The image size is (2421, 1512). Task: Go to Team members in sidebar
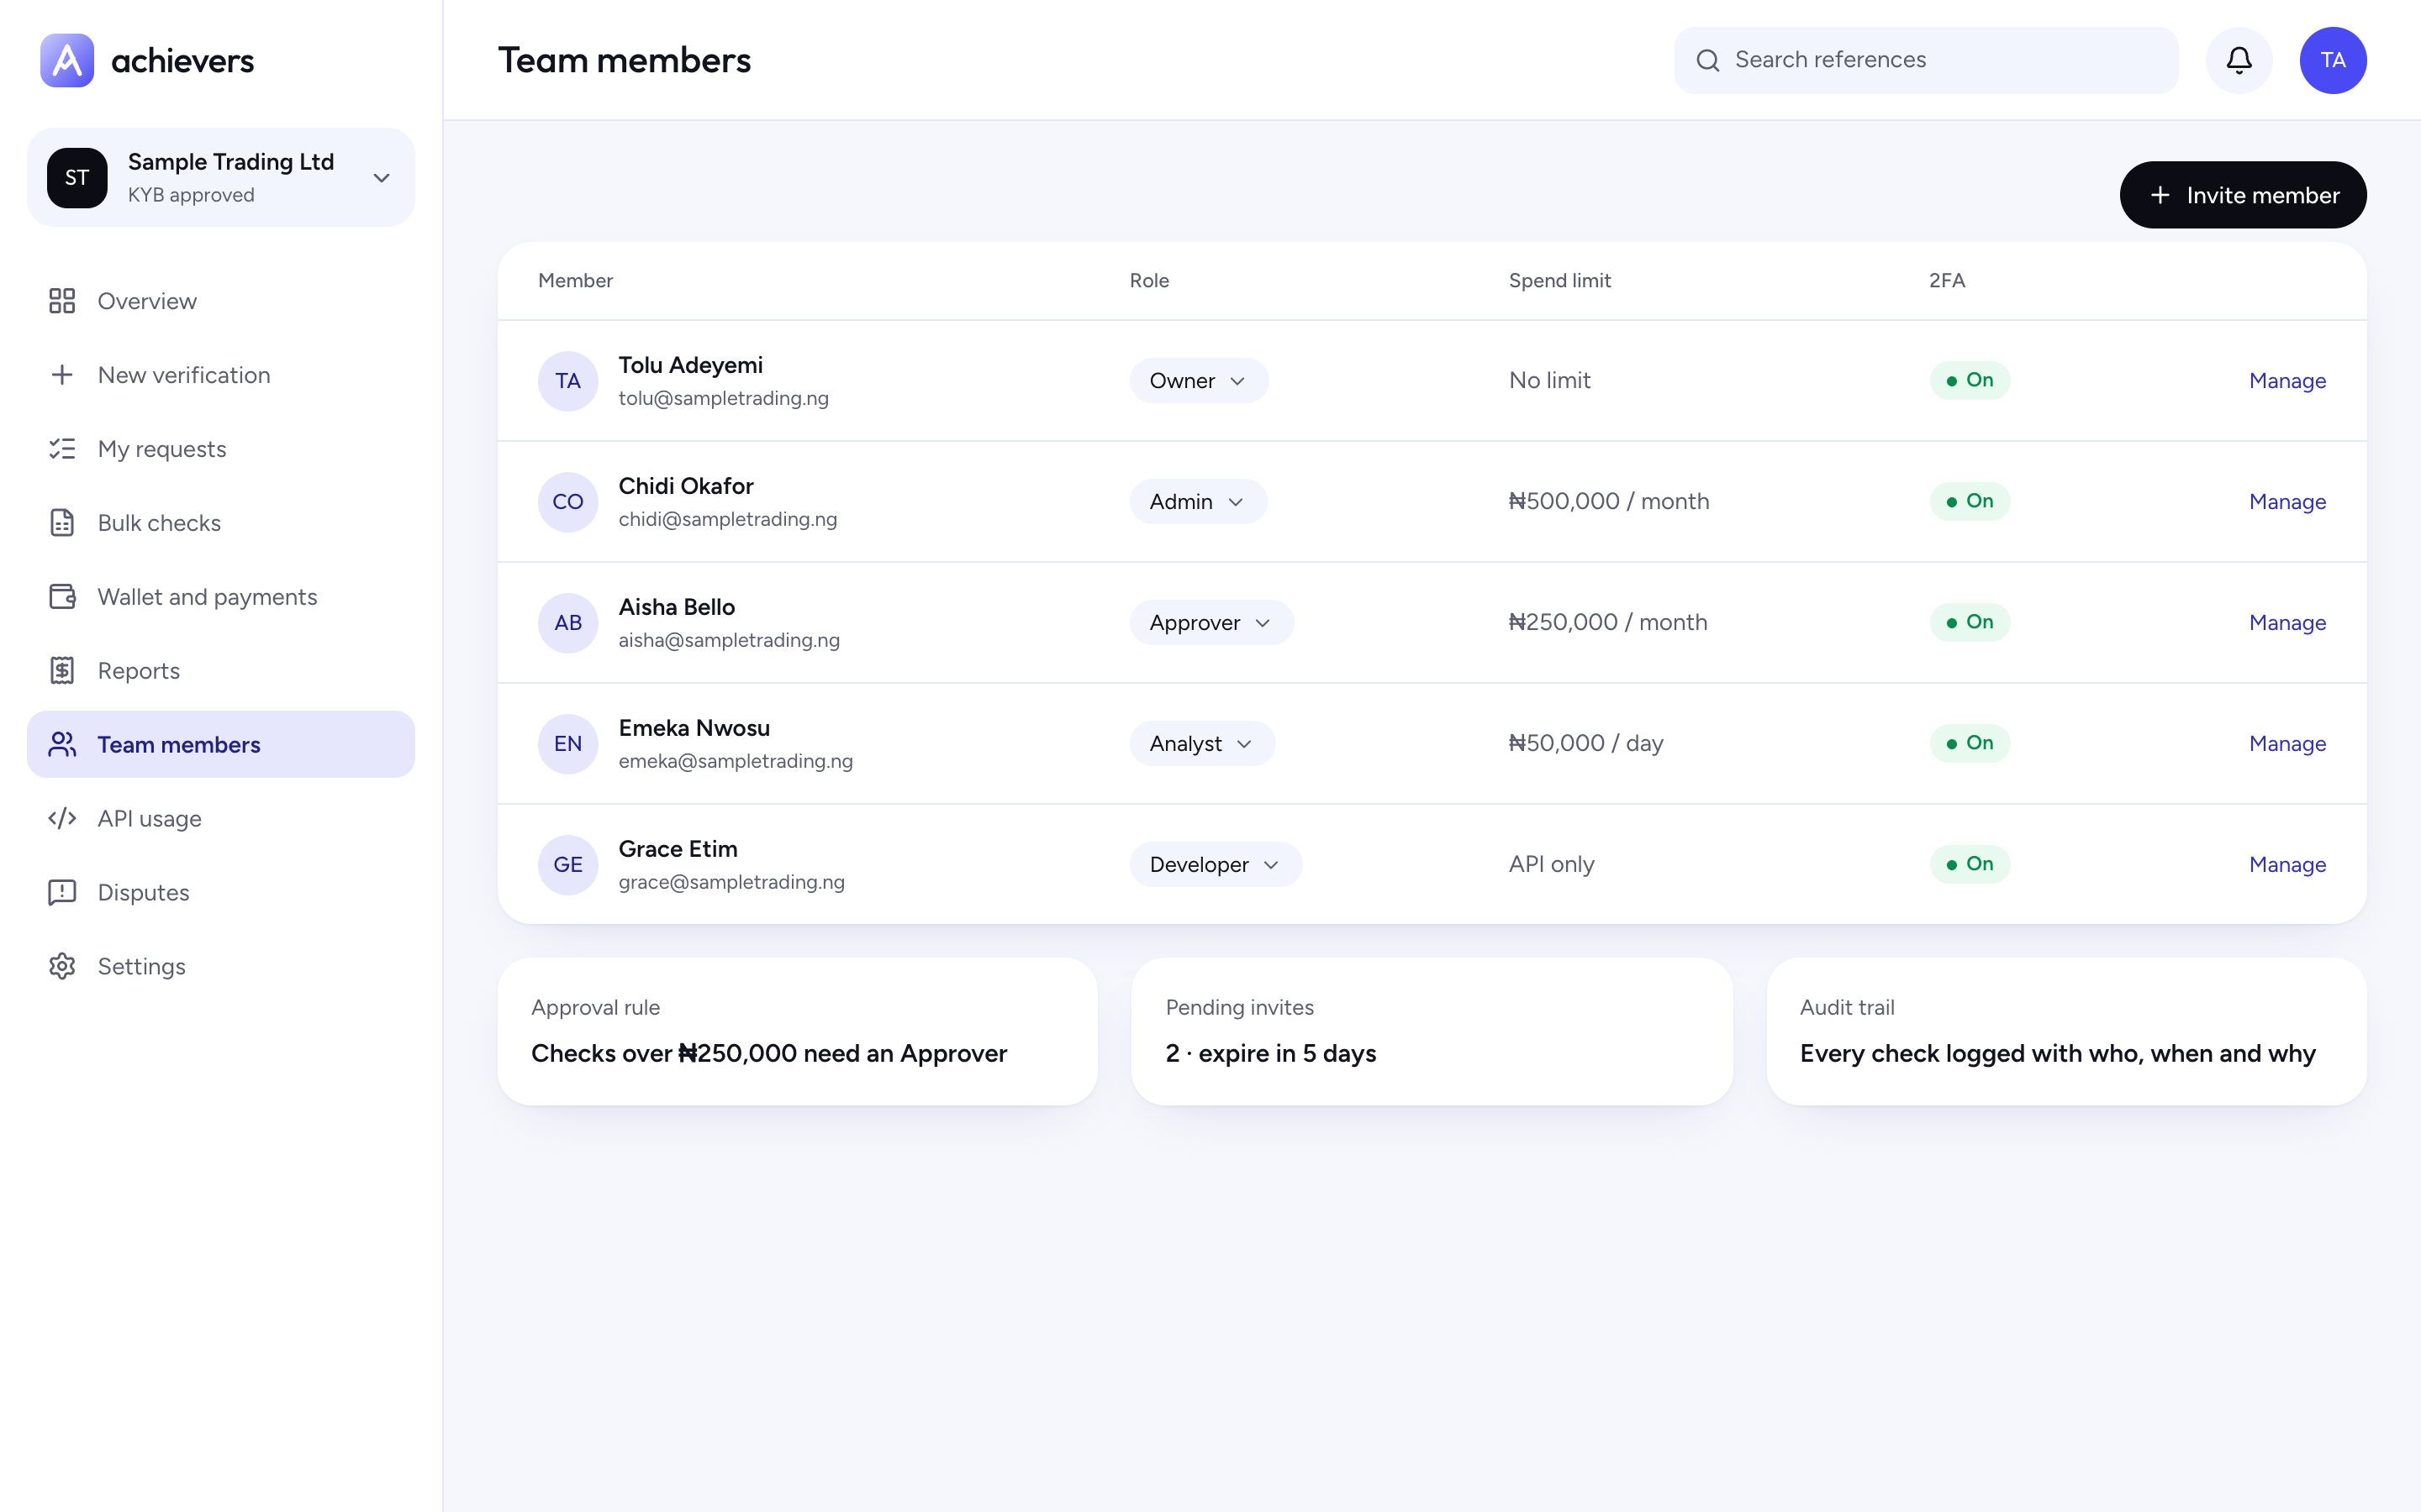click(x=221, y=745)
